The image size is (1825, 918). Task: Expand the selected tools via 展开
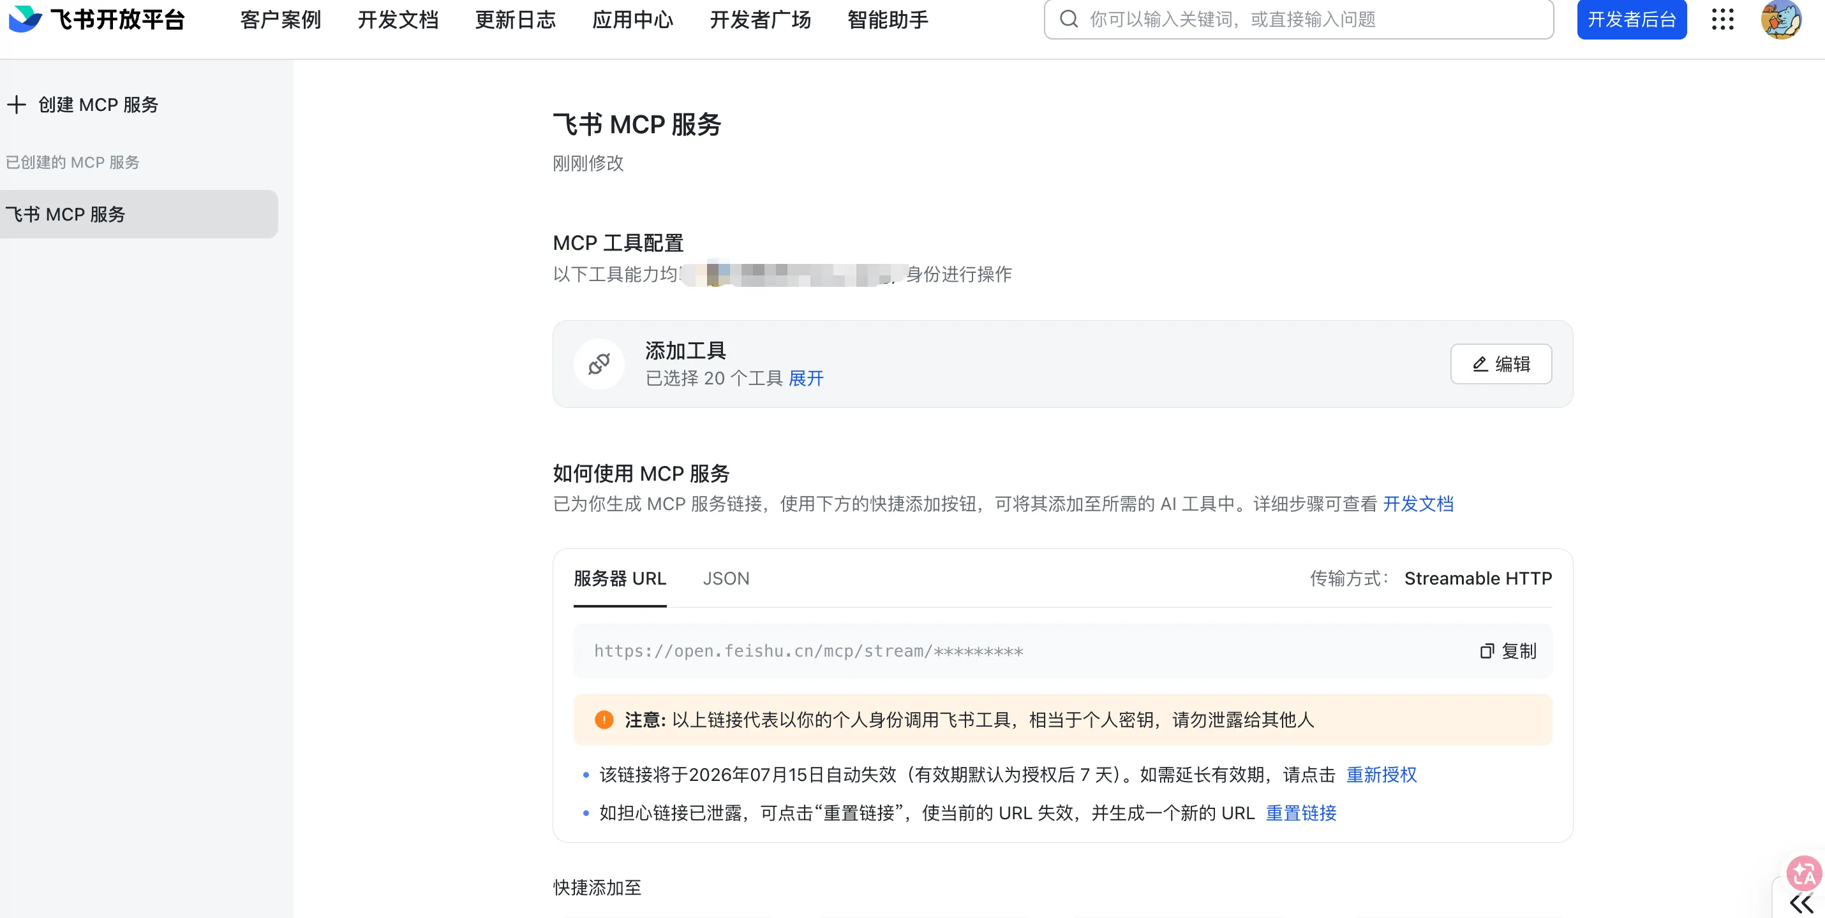(806, 379)
